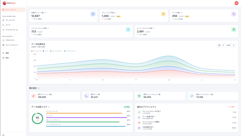Expand synced records card via its chevron arrow
Image resolution: width=241 pixels, height=136 pixels.
pyautogui.click(x=94, y=18)
